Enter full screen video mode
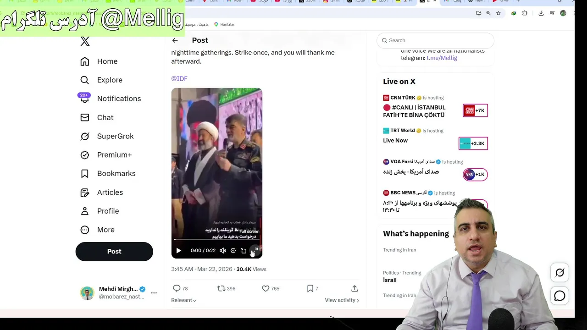This screenshot has height=330, width=587. tap(255, 251)
